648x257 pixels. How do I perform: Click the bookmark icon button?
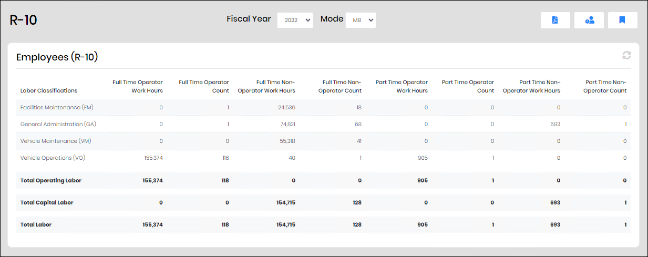pyautogui.click(x=622, y=20)
